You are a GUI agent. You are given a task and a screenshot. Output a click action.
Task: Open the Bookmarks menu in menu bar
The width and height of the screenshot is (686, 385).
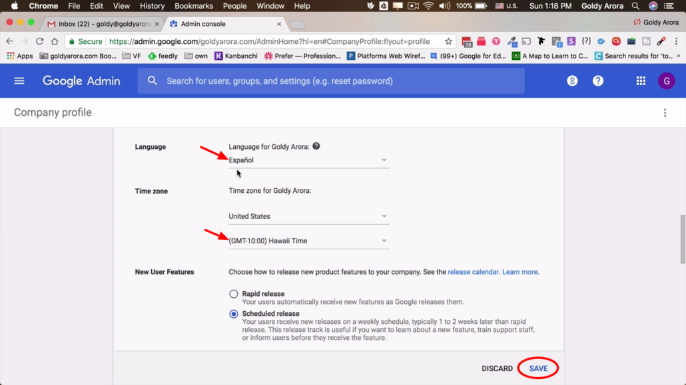click(x=193, y=6)
